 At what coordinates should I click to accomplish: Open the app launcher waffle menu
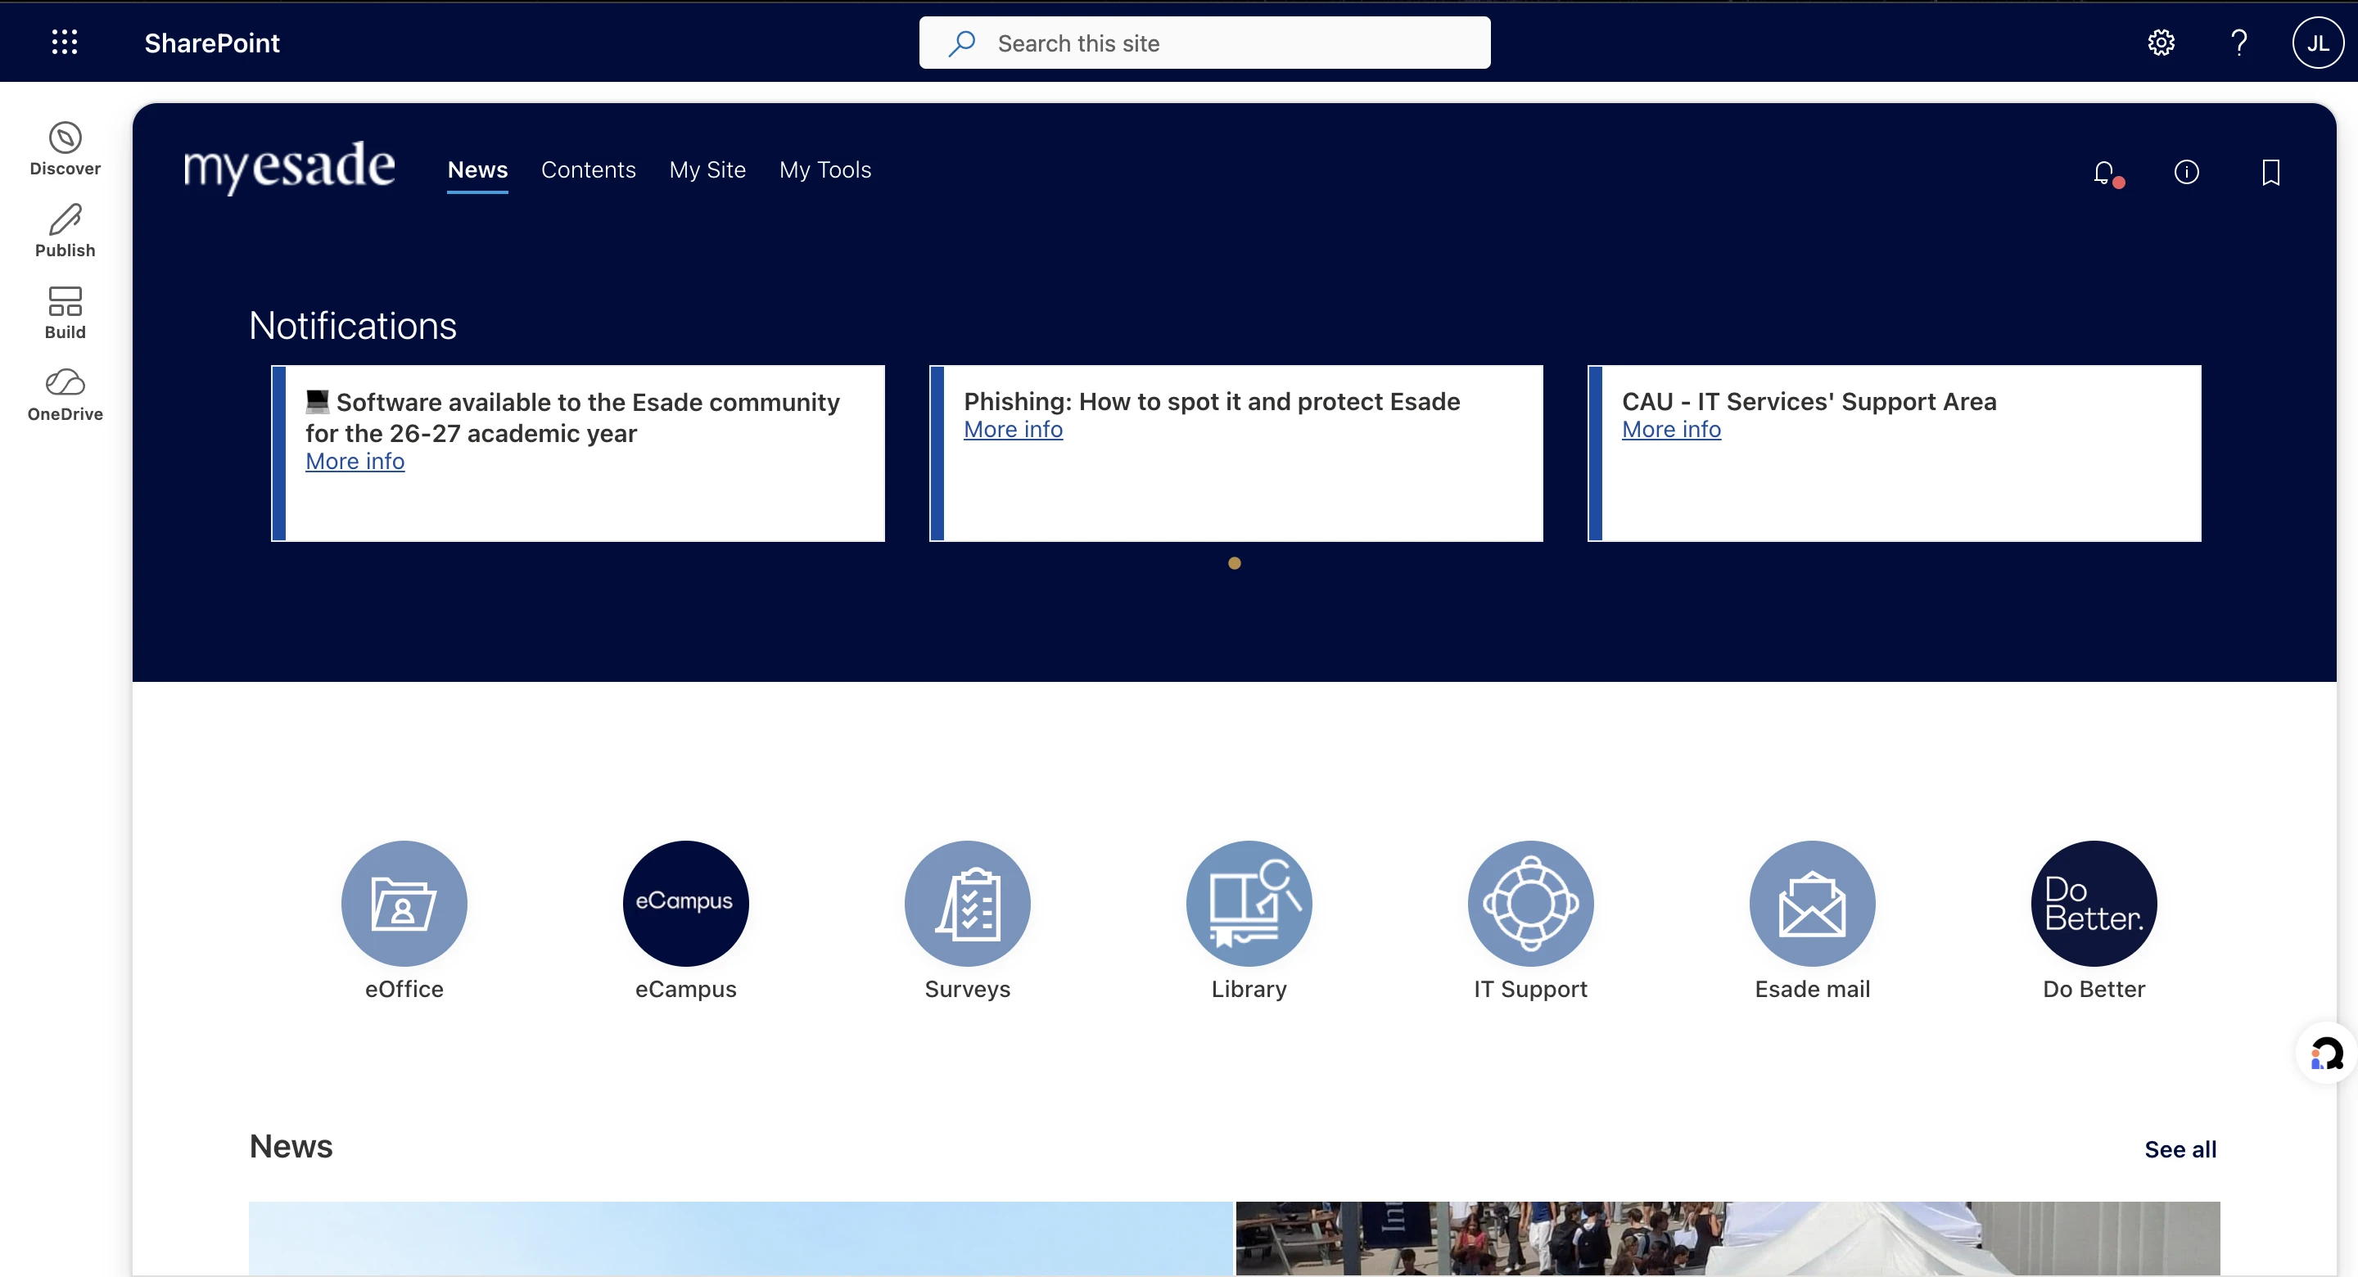coord(64,42)
